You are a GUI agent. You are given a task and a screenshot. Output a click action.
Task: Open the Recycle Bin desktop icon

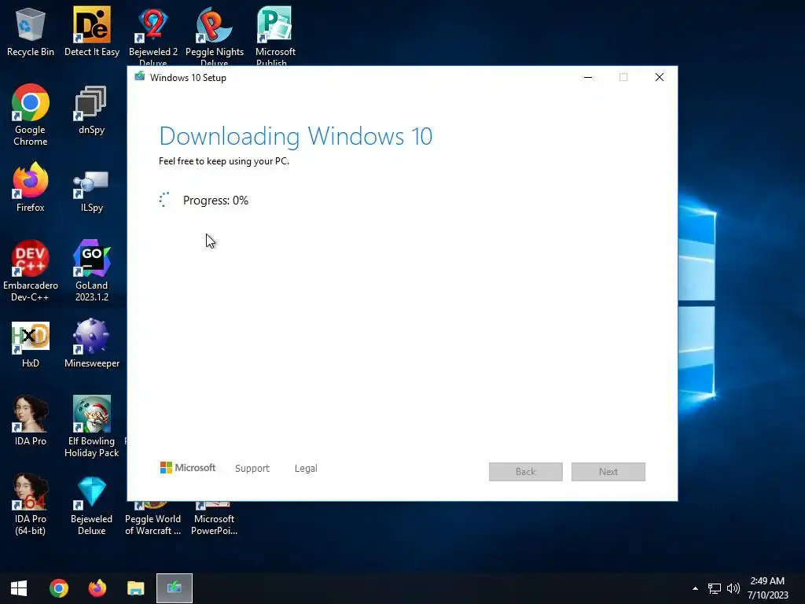pos(31,31)
